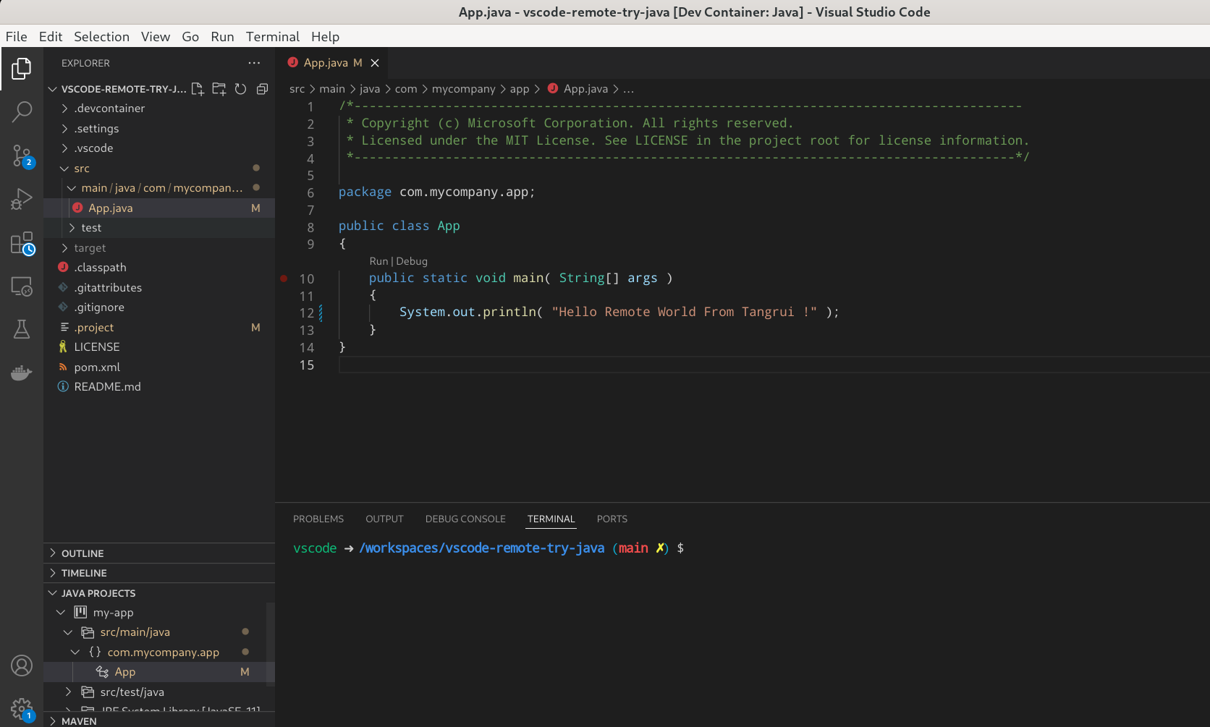Open the Docker view
The width and height of the screenshot is (1210, 727).
(22, 373)
